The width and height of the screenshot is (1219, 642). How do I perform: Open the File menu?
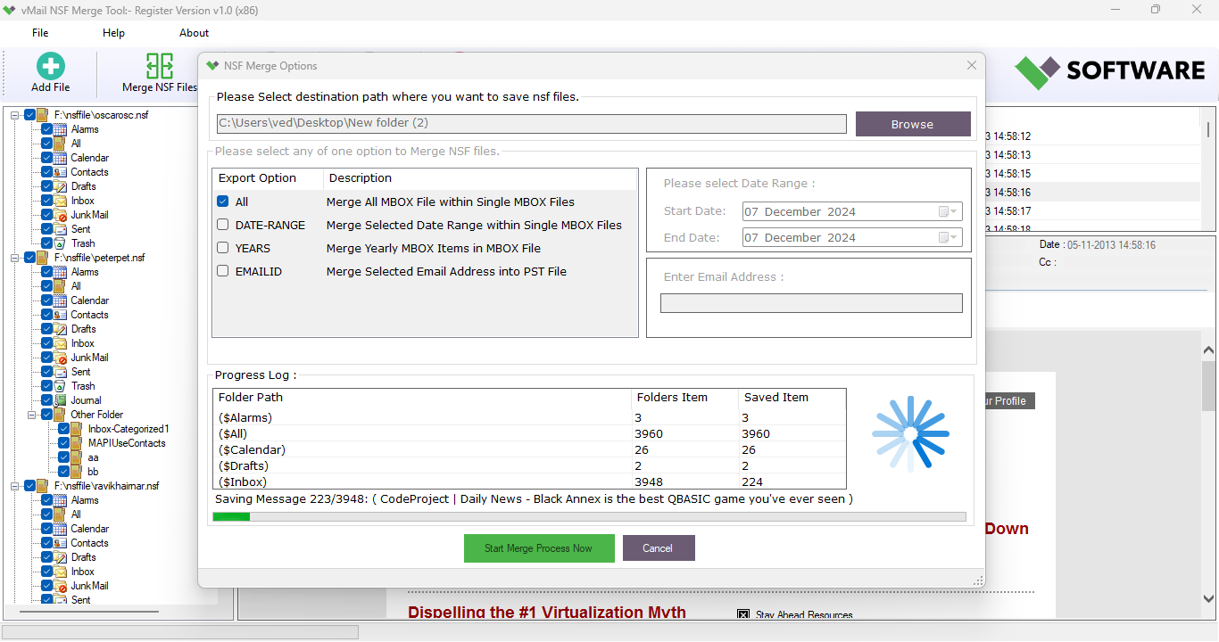click(x=40, y=33)
